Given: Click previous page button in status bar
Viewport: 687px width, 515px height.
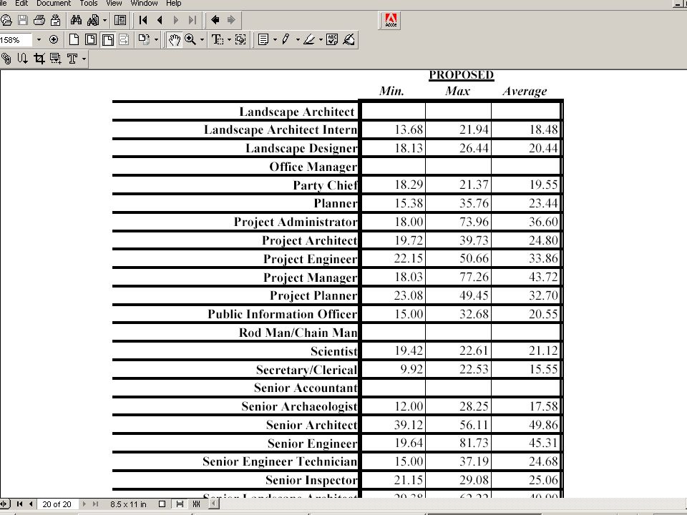Looking at the screenshot, I should coord(31,504).
